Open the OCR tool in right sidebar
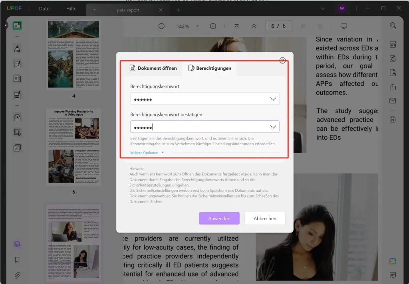The height and width of the screenshot is (284, 409). pyautogui.click(x=393, y=44)
